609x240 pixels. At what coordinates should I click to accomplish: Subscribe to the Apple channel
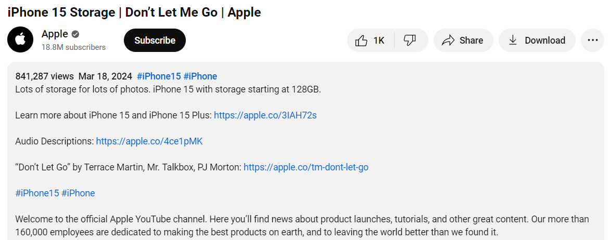pyautogui.click(x=155, y=41)
